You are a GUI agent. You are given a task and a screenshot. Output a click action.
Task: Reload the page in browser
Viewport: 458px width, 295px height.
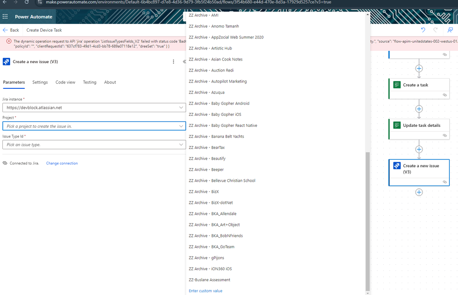(27, 2)
